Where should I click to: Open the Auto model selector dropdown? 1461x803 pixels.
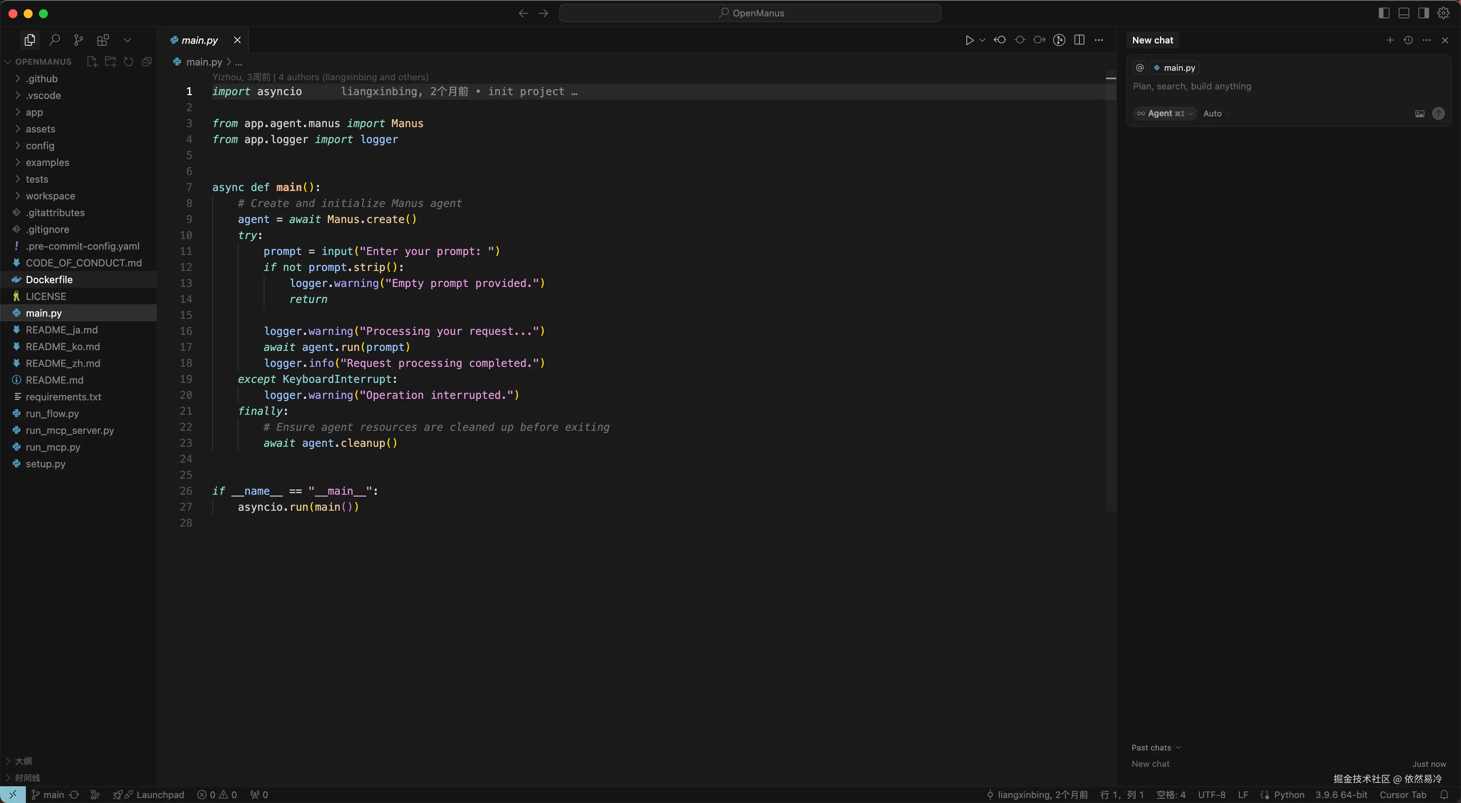(1215, 113)
